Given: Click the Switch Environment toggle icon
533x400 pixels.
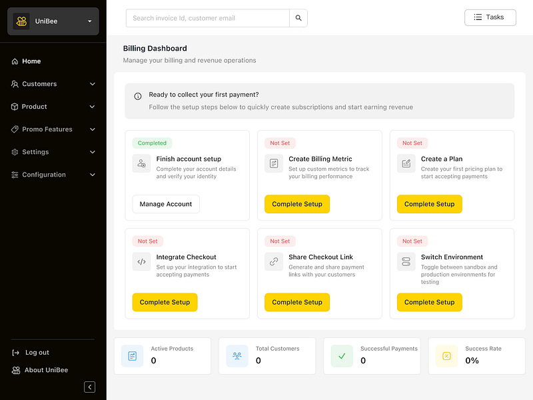Looking at the screenshot, I should coord(406,261).
